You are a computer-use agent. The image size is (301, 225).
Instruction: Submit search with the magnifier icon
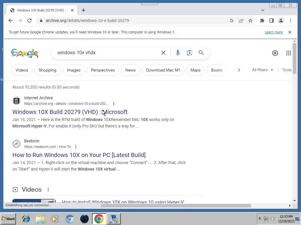pos(201,53)
